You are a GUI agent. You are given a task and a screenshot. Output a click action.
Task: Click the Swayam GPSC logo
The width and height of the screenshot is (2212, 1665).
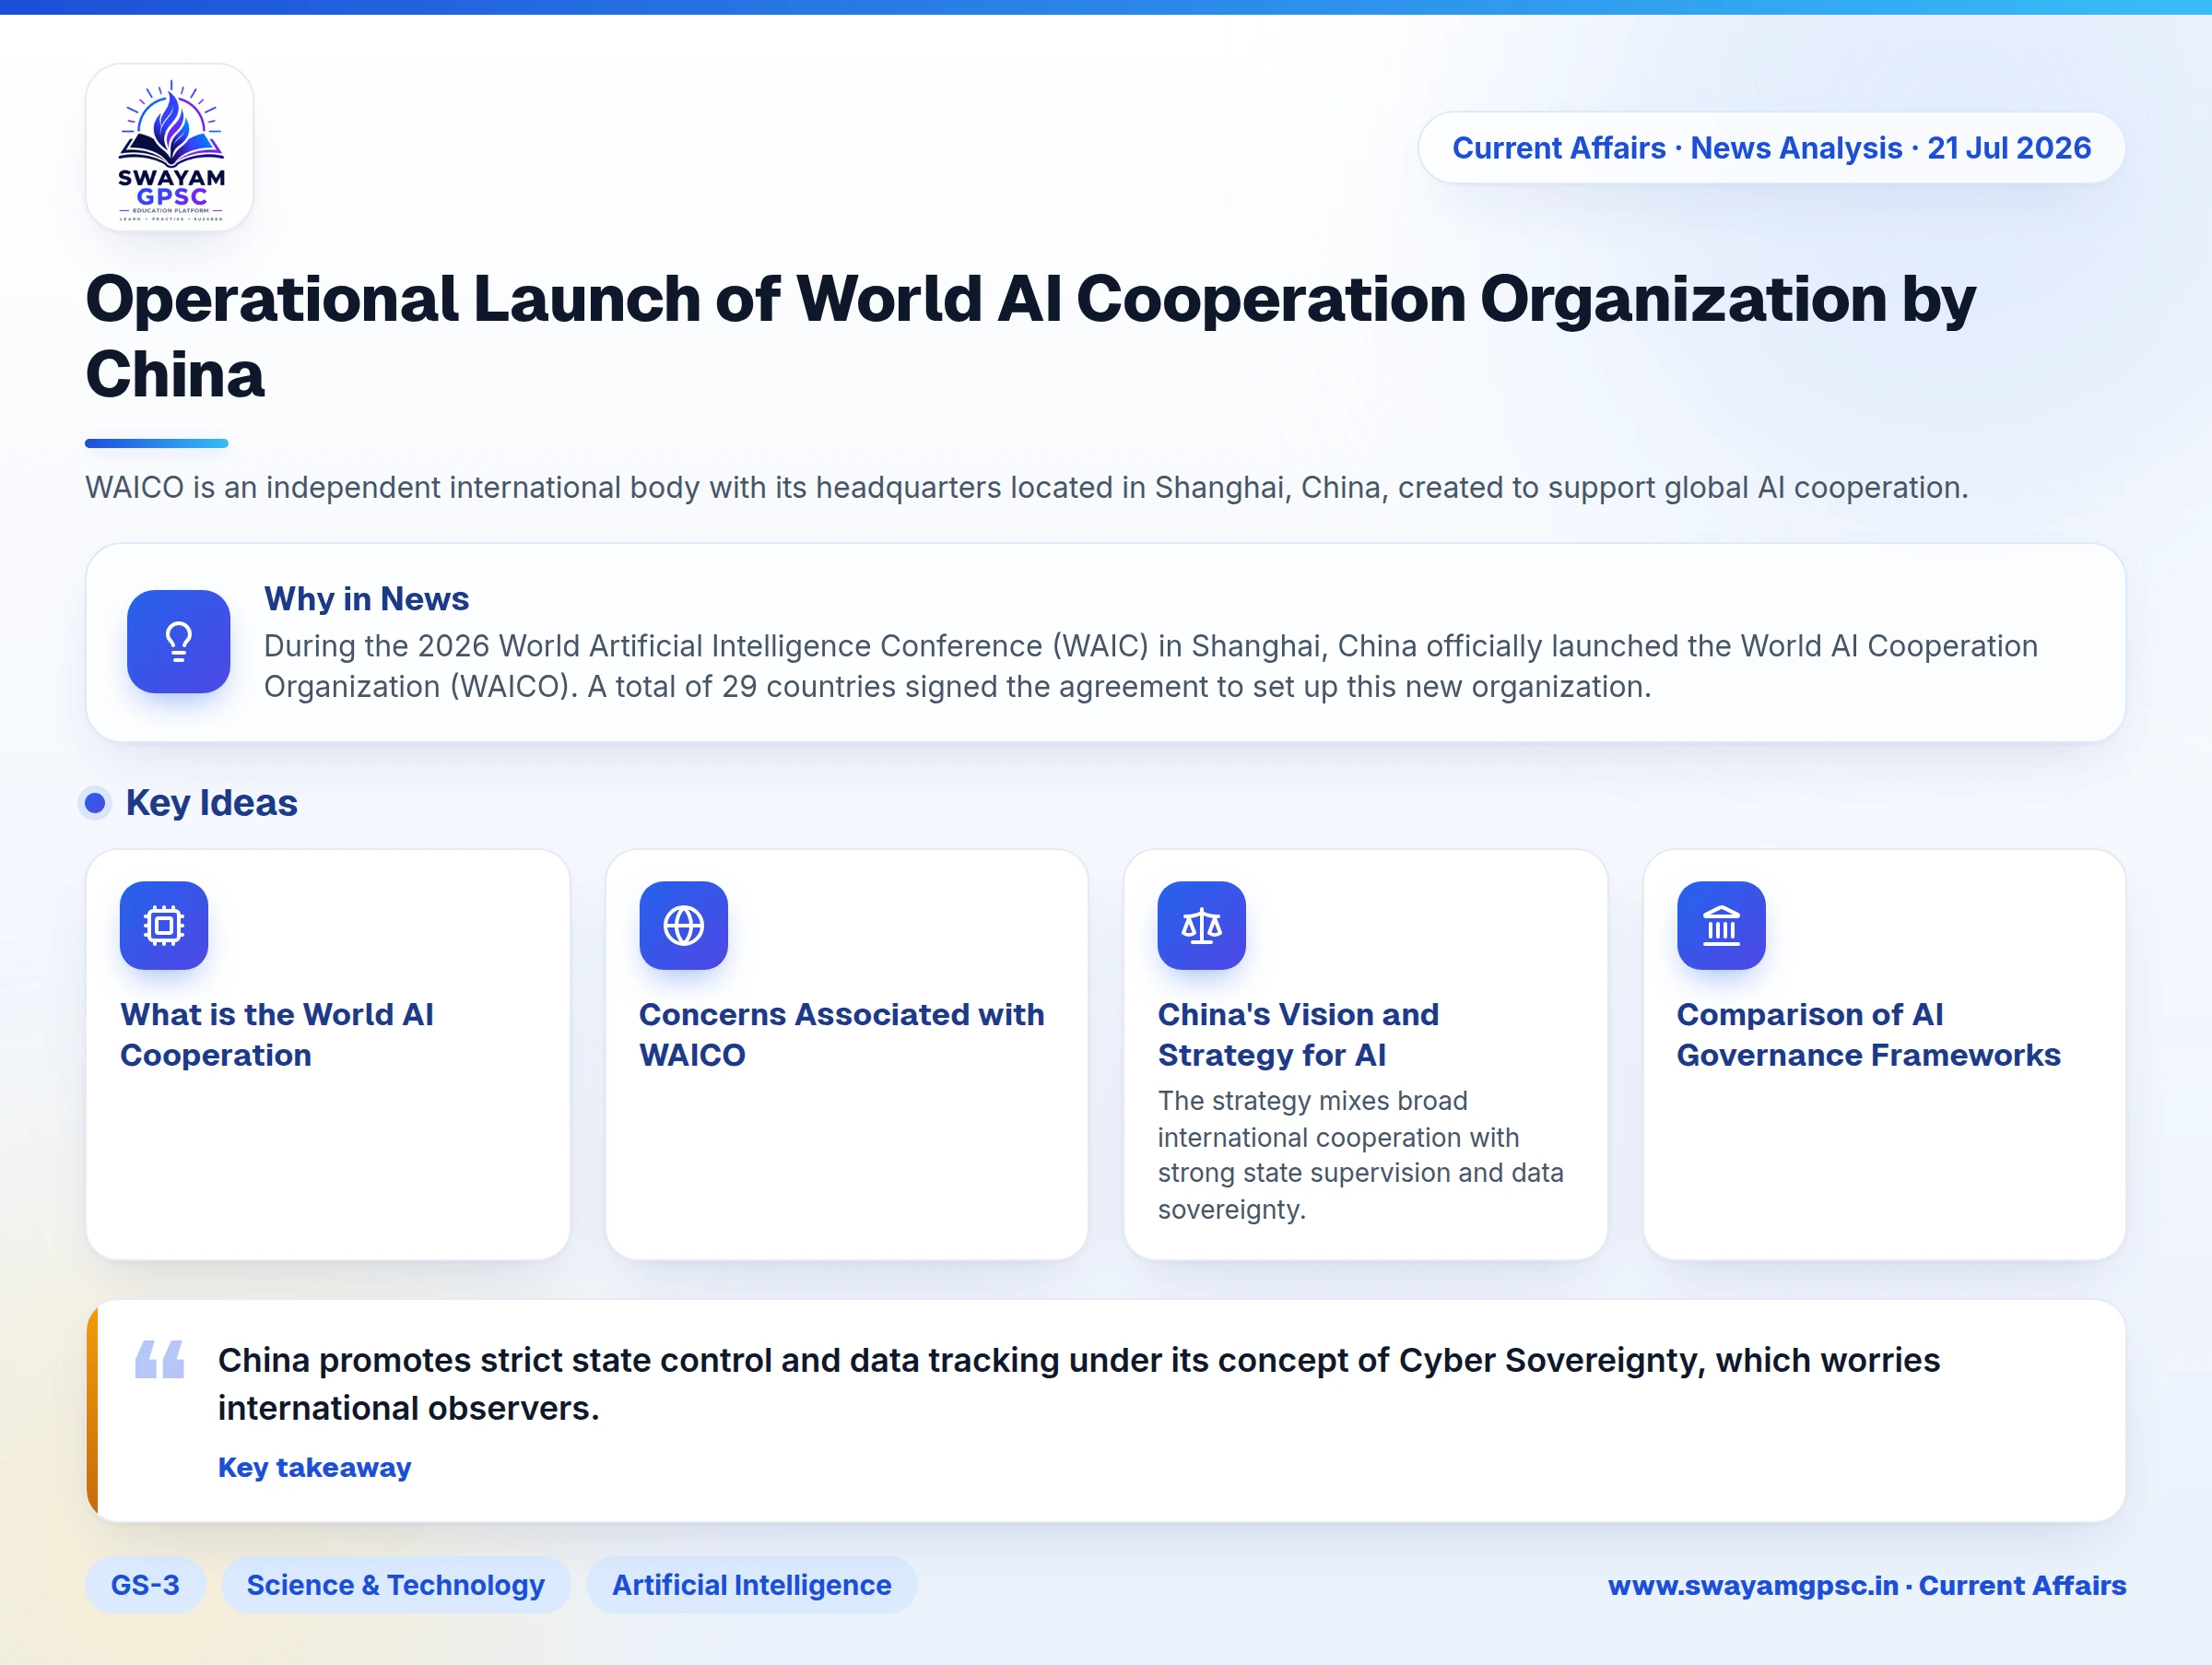pyautogui.click(x=170, y=148)
